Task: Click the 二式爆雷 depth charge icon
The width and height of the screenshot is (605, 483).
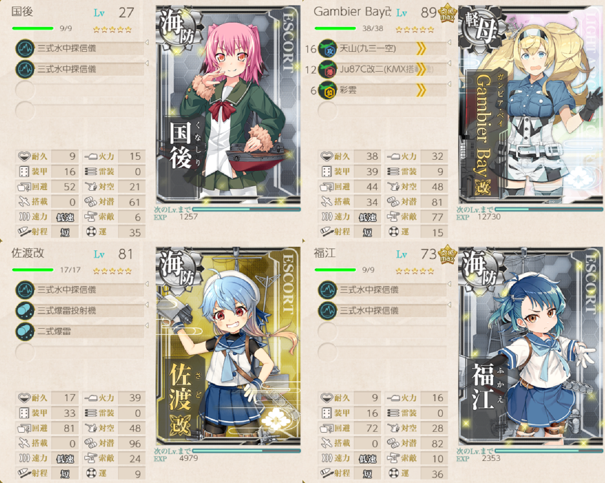Action: click(x=25, y=331)
